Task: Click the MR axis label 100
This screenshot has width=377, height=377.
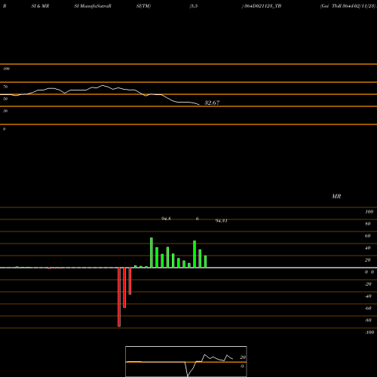Action: (x=369, y=212)
